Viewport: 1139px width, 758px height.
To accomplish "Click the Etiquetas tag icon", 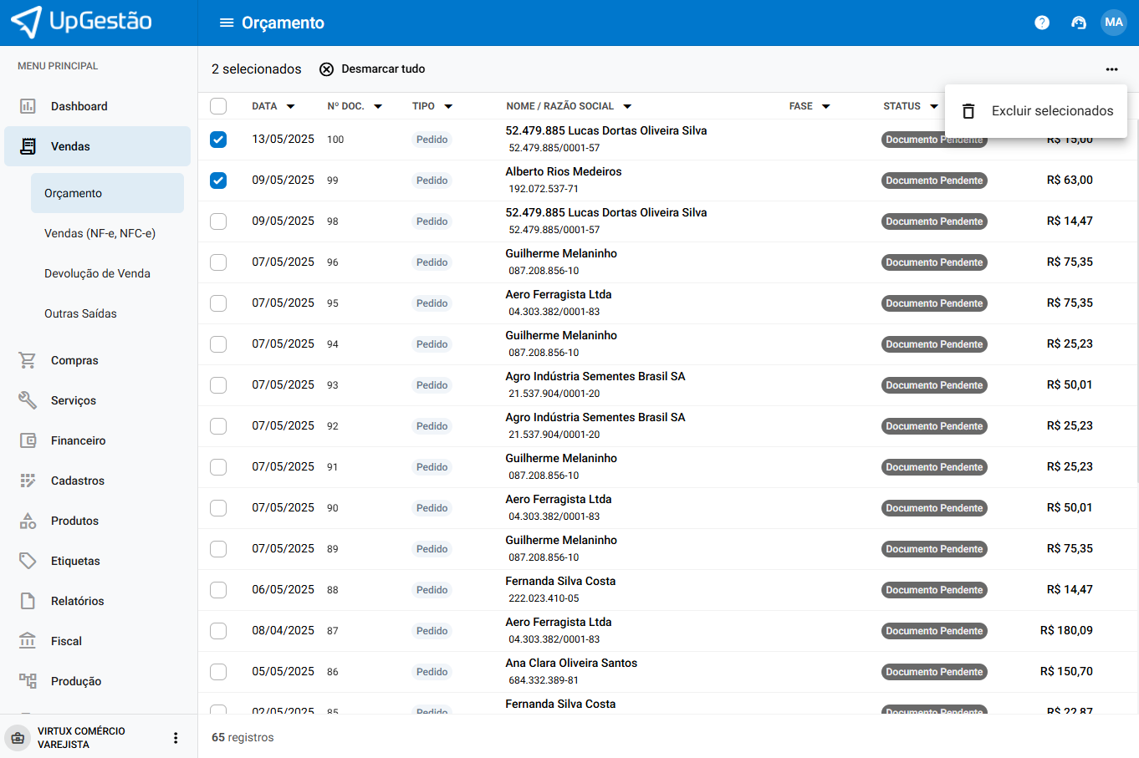I will (28, 561).
